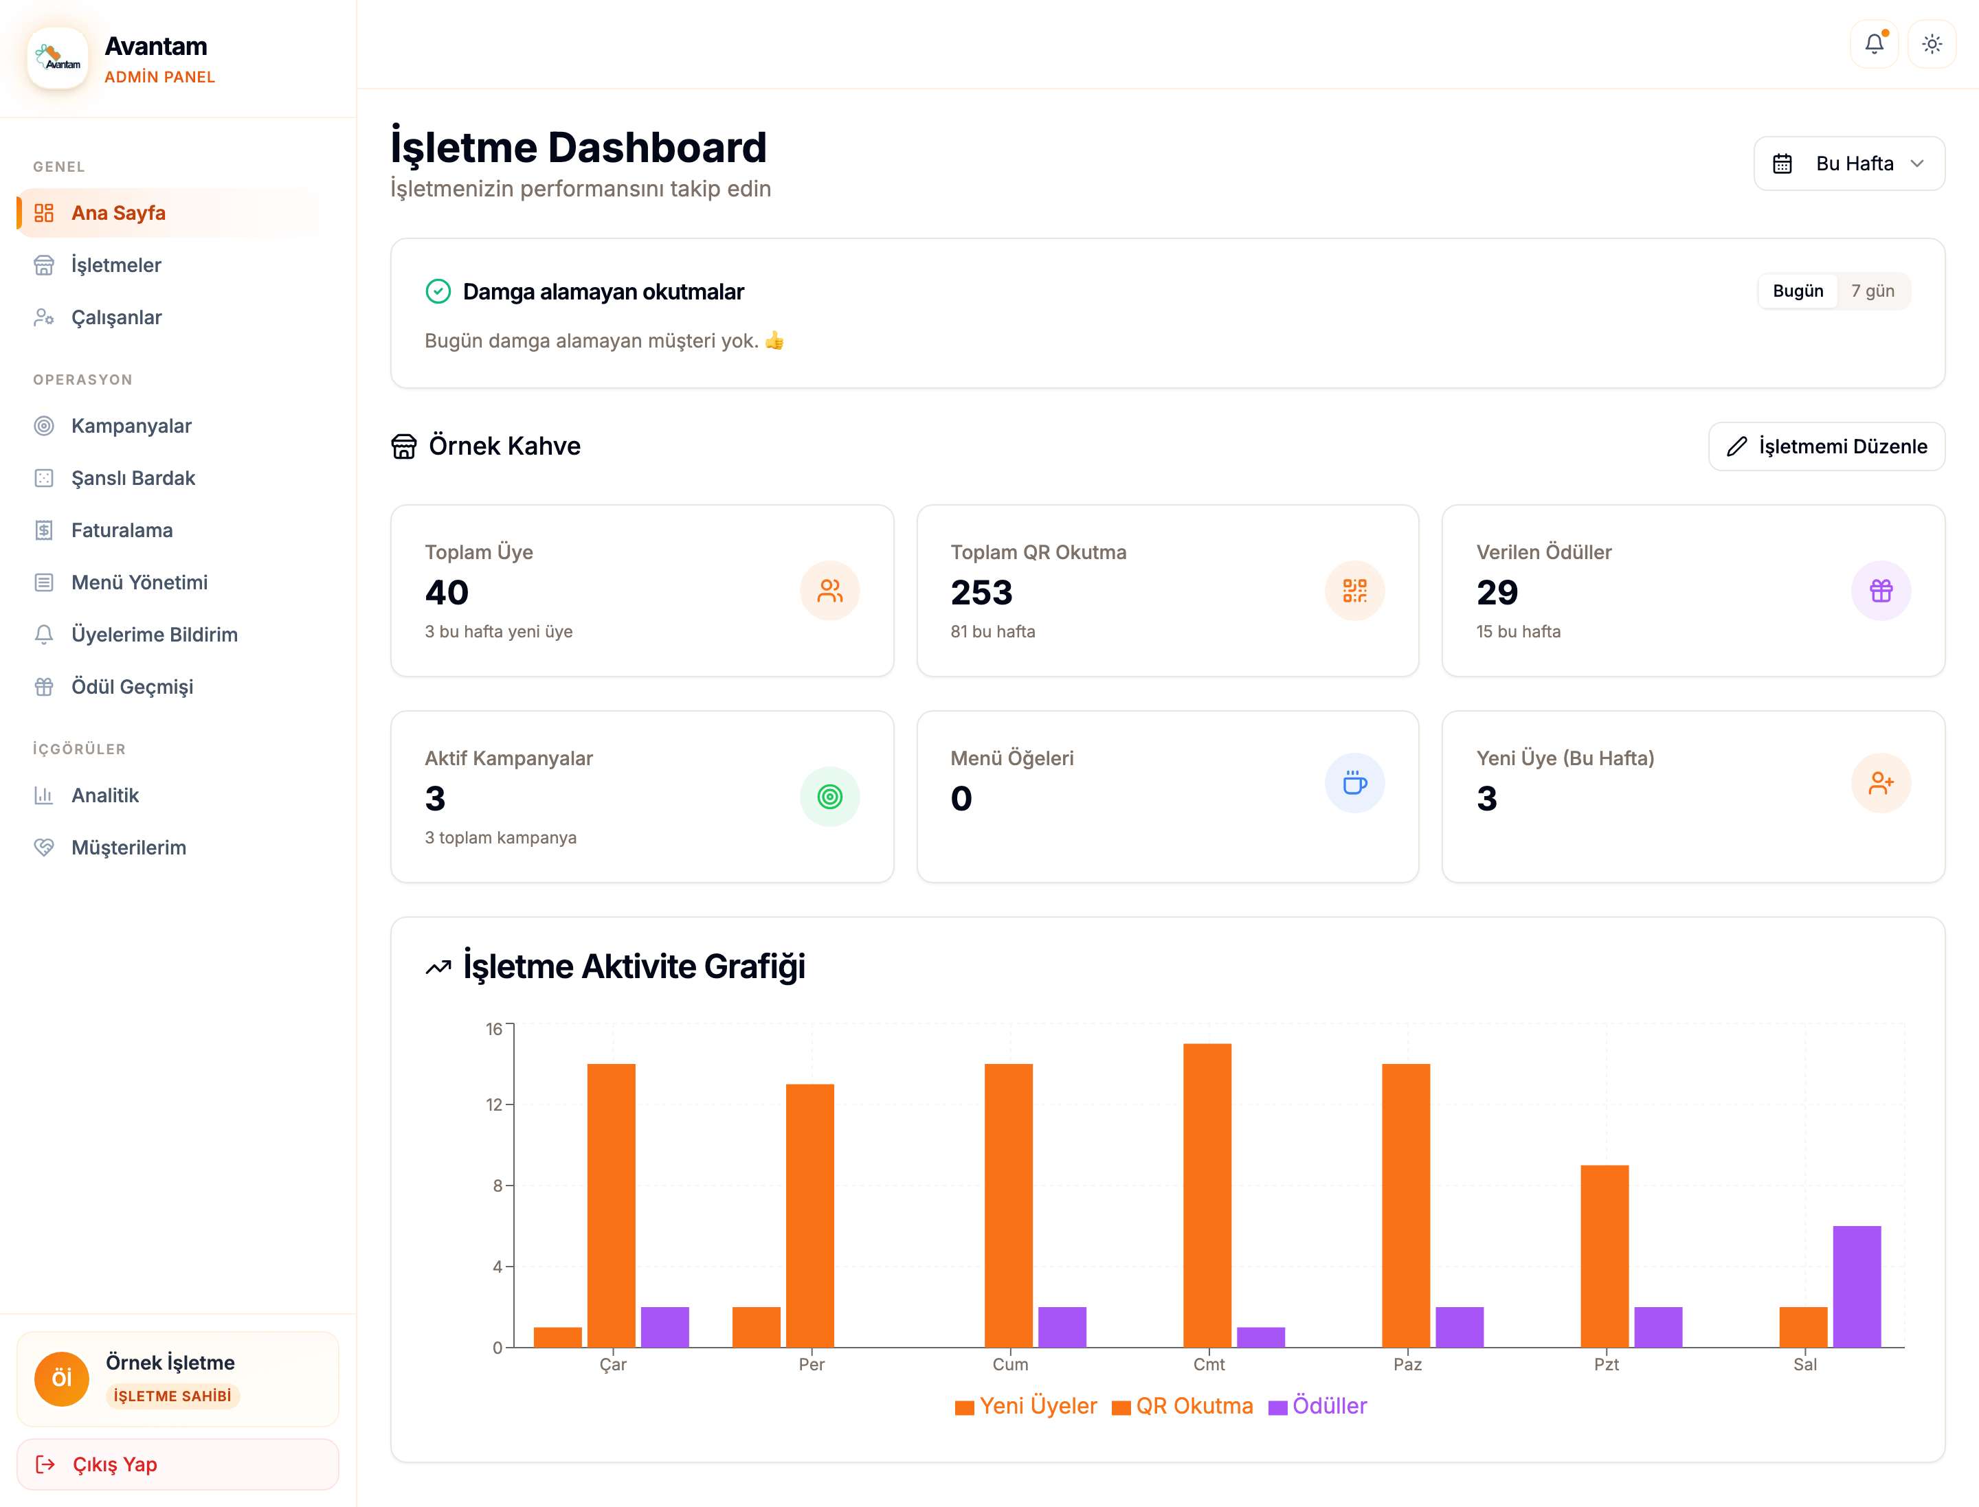Click the Toplam Üye members icon
This screenshot has width=1979, height=1507.
[x=830, y=590]
